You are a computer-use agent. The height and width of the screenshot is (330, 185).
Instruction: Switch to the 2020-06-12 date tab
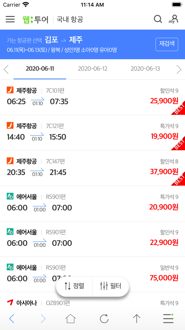click(x=92, y=68)
